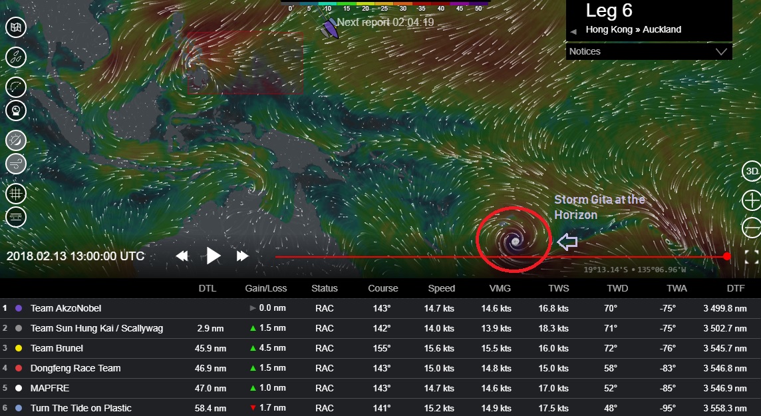Open the map layers icon
The width and height of the screenshot is (761, 416).
15,27
